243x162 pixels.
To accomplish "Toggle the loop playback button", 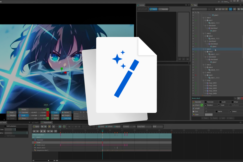I will [56, 131].
